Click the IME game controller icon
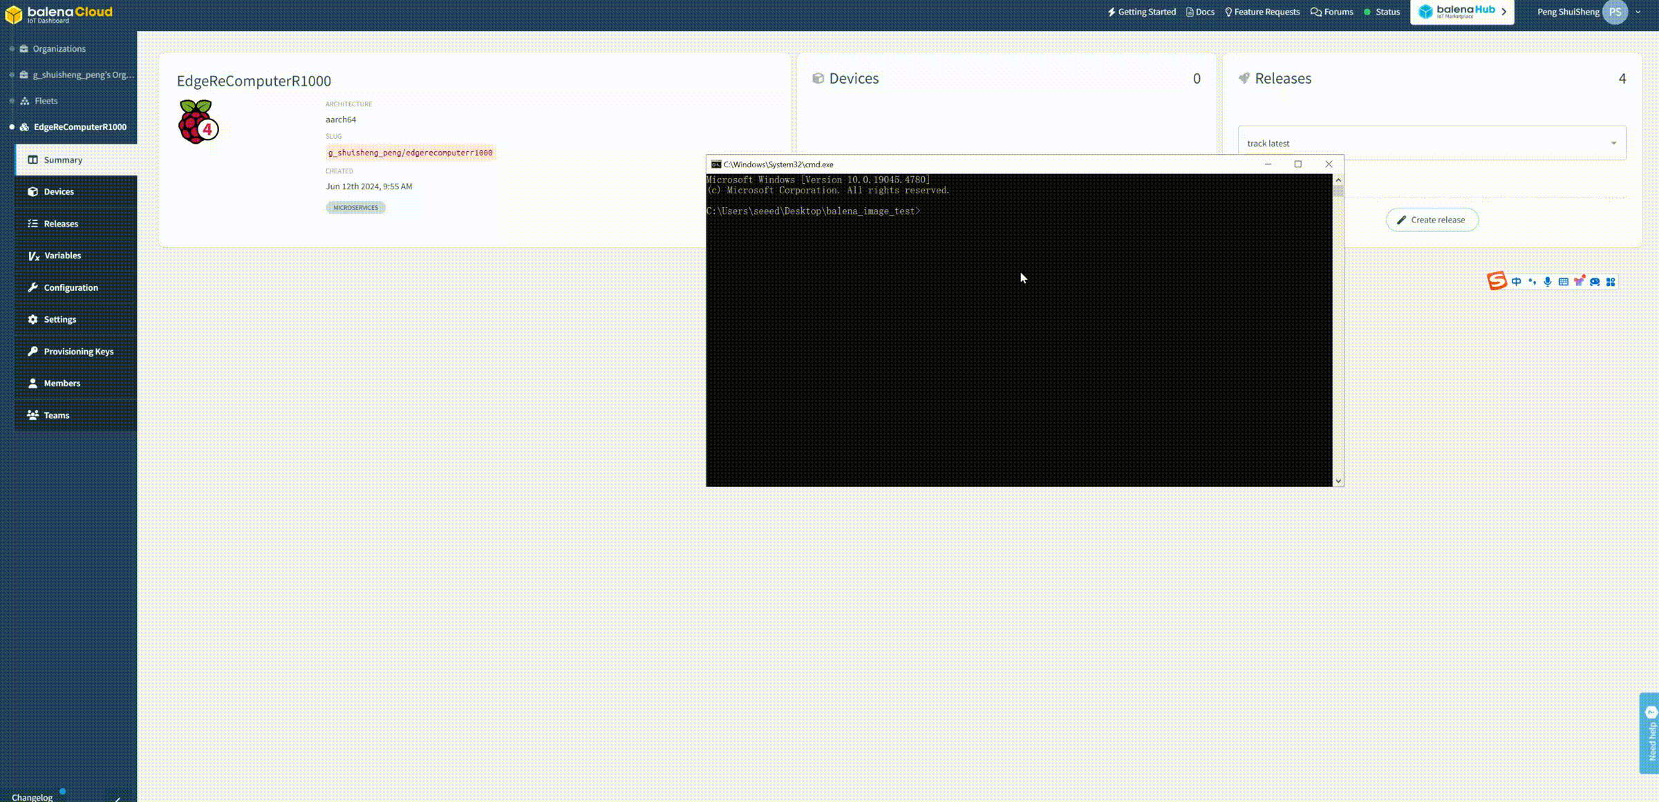 [x=1595, y=282]
